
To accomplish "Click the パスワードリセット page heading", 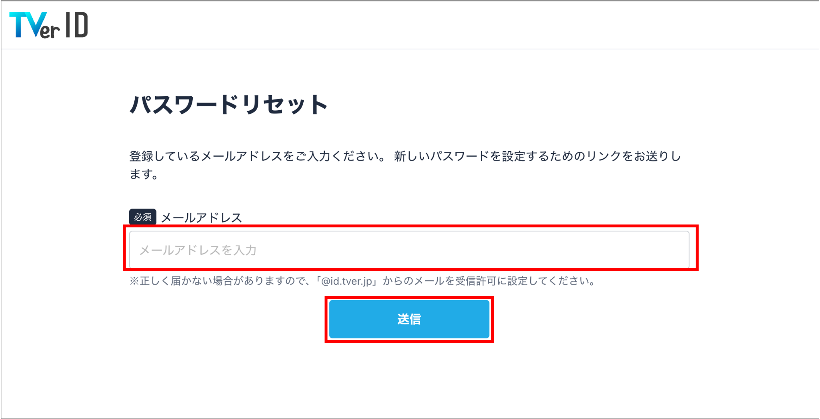I will tap(228, 104).
